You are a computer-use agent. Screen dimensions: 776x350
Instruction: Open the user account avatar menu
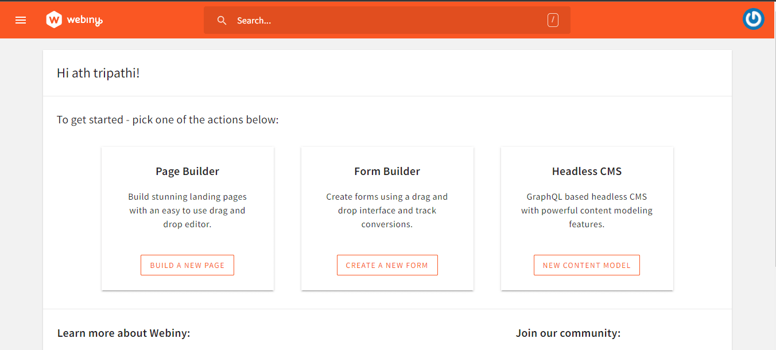753,19
